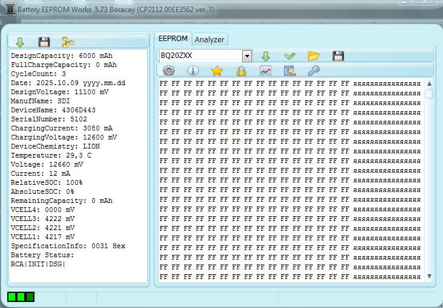This screenshot has width=443, height=308.
Task: Click the padlock icon
Action: point(241,71)
